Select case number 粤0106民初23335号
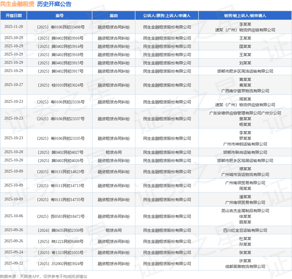Image resolution: width=292 pixels, height=279 pixels. click(61, 138)
